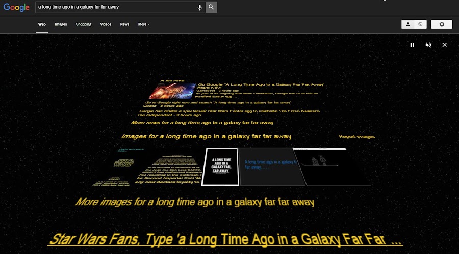Click the magnifier search button
Screen dimensions: 459x254
tap(211, 7)
